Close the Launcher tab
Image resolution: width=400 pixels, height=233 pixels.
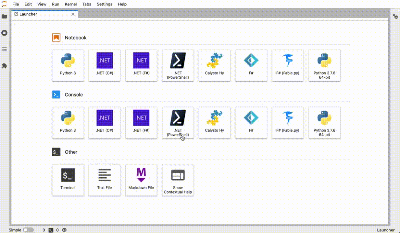click(x=73, y=14)
